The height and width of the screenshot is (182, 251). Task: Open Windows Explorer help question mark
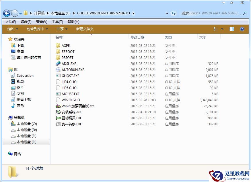click(x=242, y=29)
